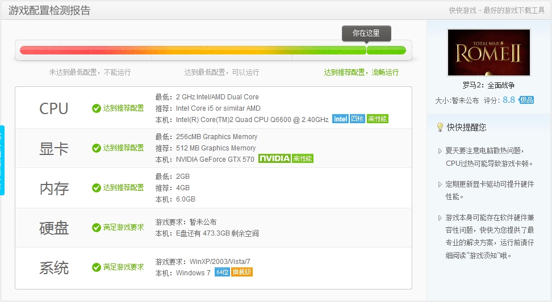Click the 游戏须知 reference in the last tip
This screenshot has width=552, height=302.
click(x=484, y=255)
